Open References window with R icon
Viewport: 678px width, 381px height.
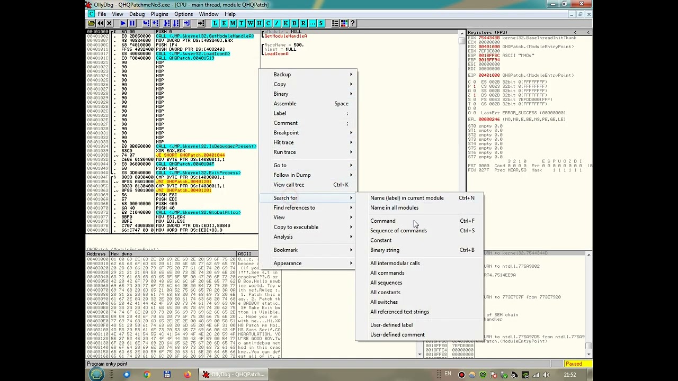coord(304,23)
